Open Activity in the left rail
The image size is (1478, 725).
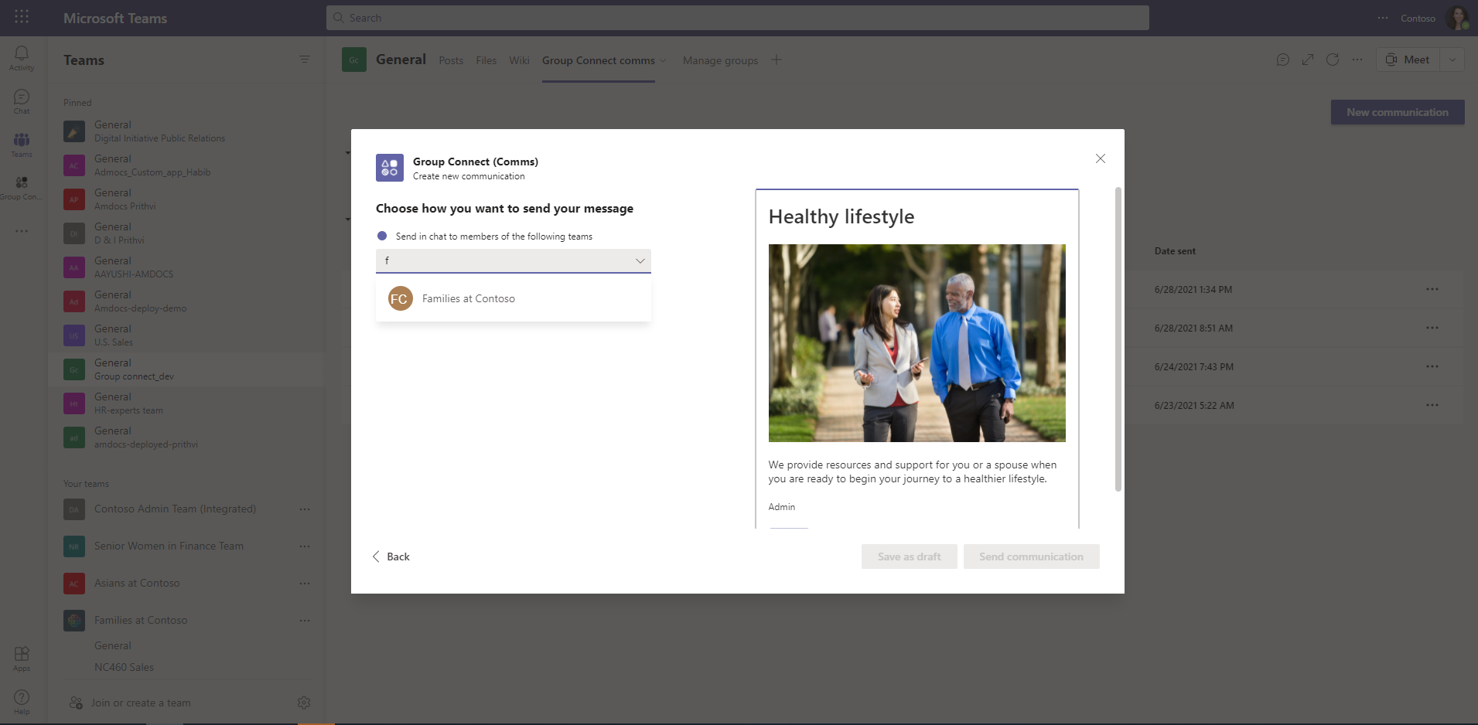pyautogui.click(x=22, y=58)
